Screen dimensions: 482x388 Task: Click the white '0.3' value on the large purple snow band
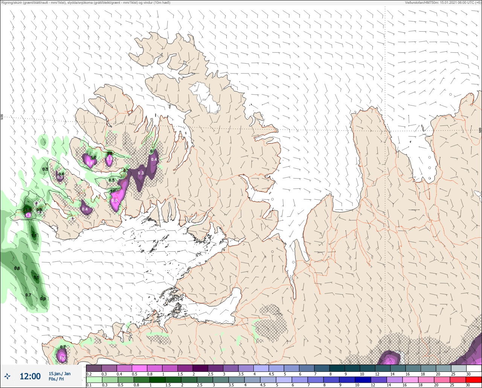tap(141, 173)
